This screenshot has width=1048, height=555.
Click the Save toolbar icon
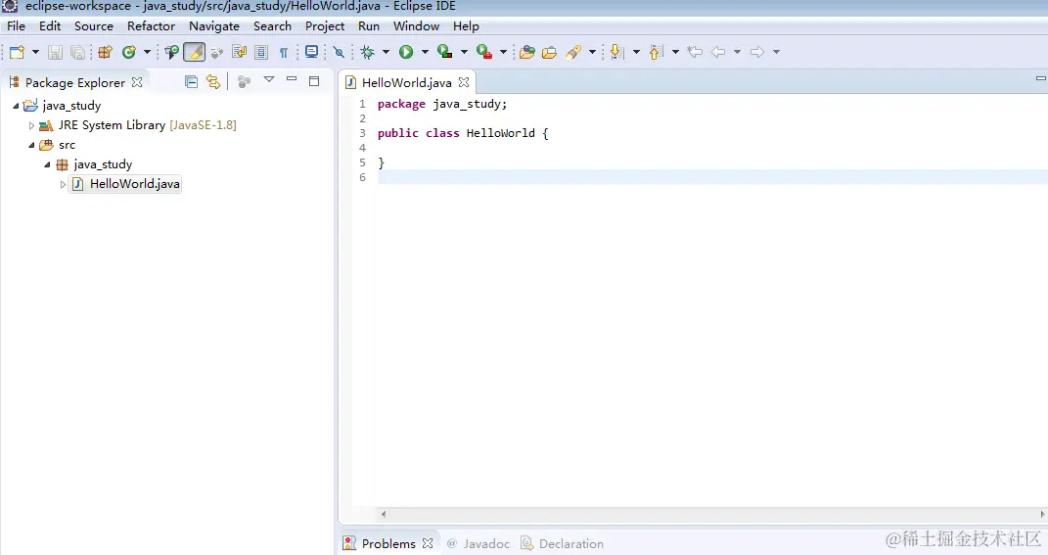click(56, 52)
